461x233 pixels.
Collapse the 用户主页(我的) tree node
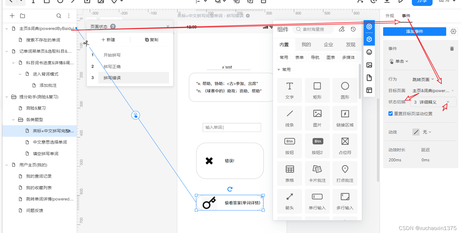[7, 165]
